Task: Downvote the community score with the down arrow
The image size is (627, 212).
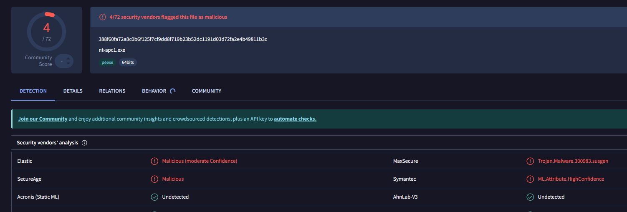Action: pyautogui.click(x=68, y=64)
